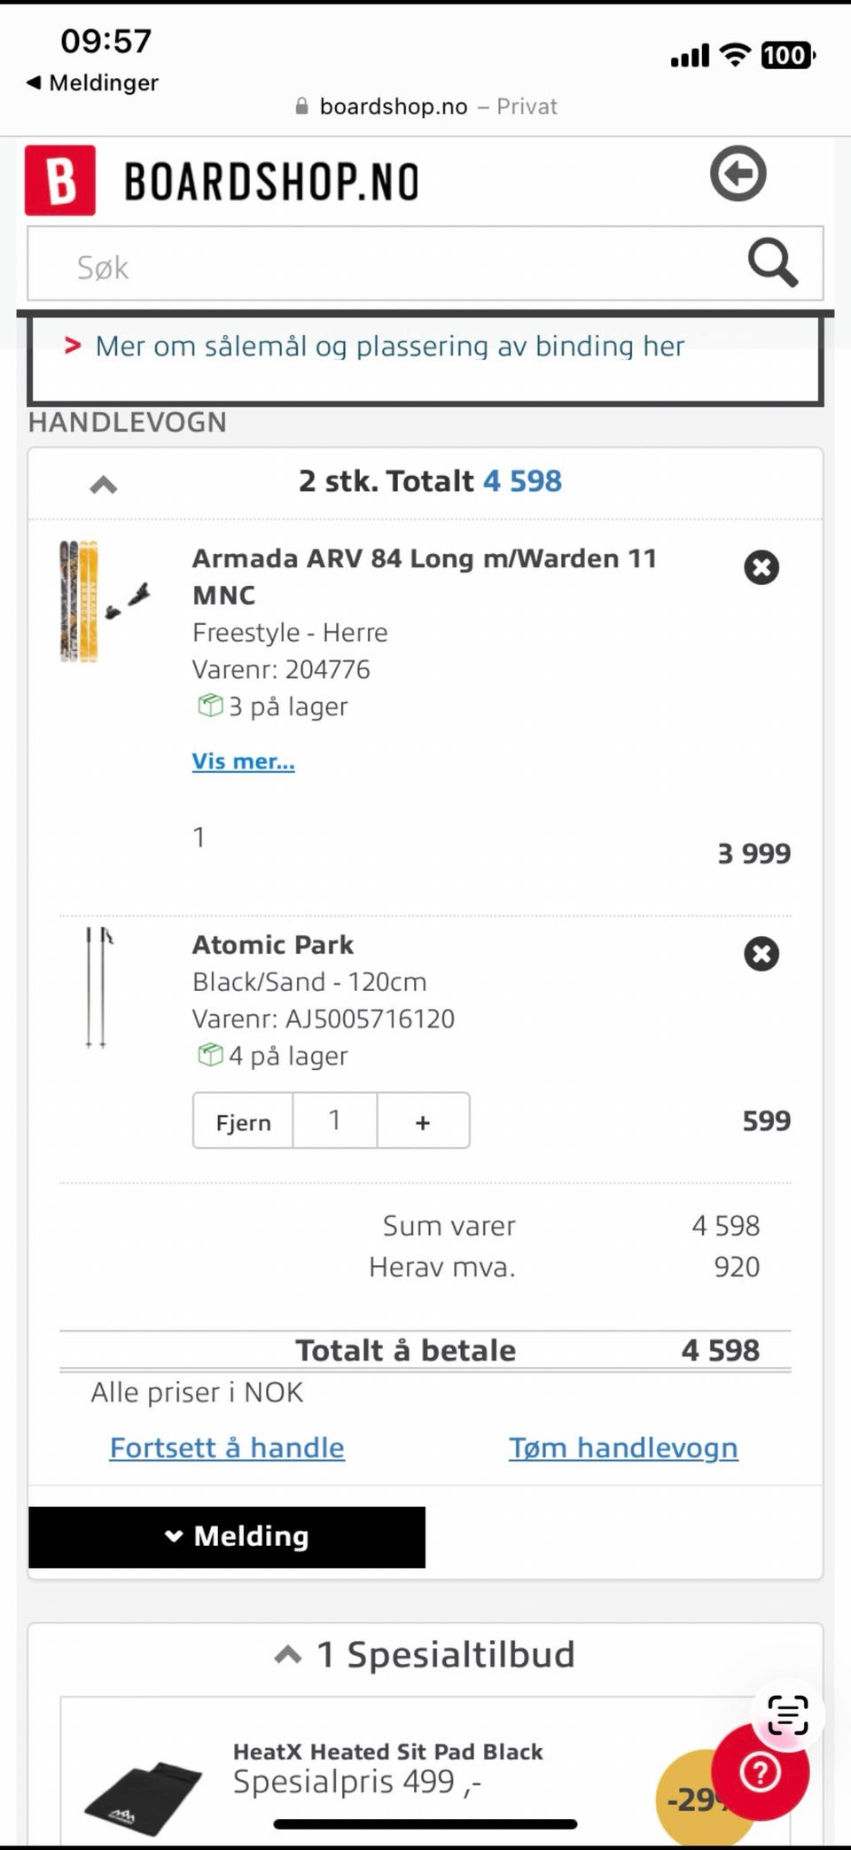Tap the magnifying glass search icon
851x1850 pixels.
click(772, 263)
